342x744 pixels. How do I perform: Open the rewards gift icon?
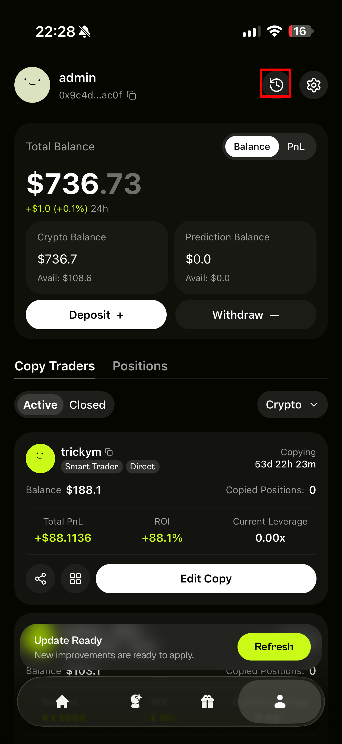(207, 702)
